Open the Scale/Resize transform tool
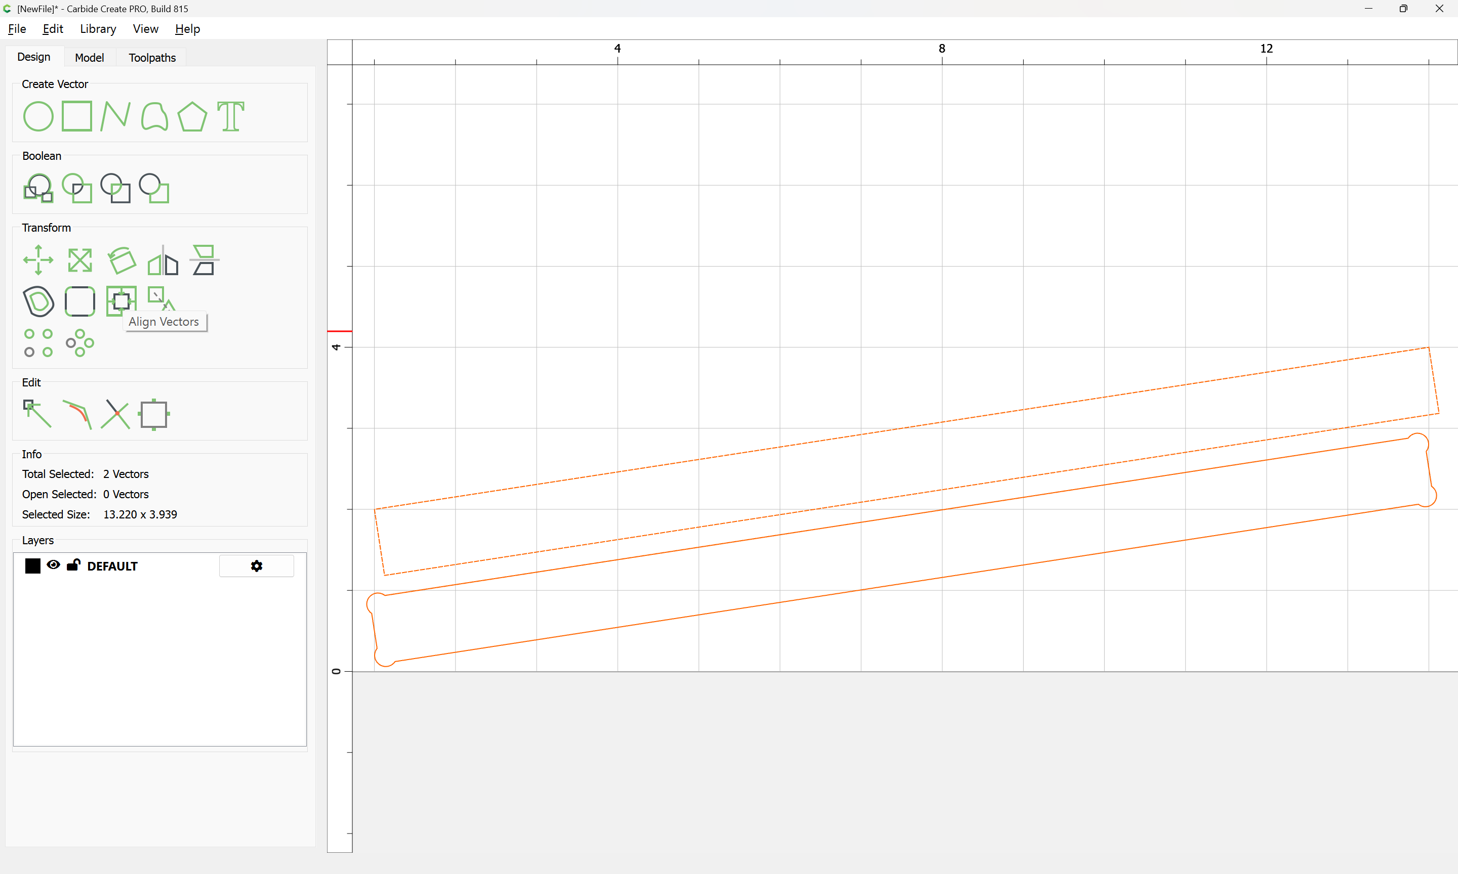This screenshot has width=1458, height=874. click(x=79, y=260)
